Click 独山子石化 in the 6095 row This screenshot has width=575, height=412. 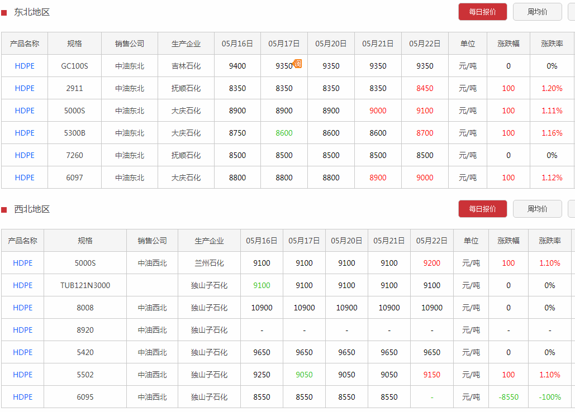(x=209, y=397)
